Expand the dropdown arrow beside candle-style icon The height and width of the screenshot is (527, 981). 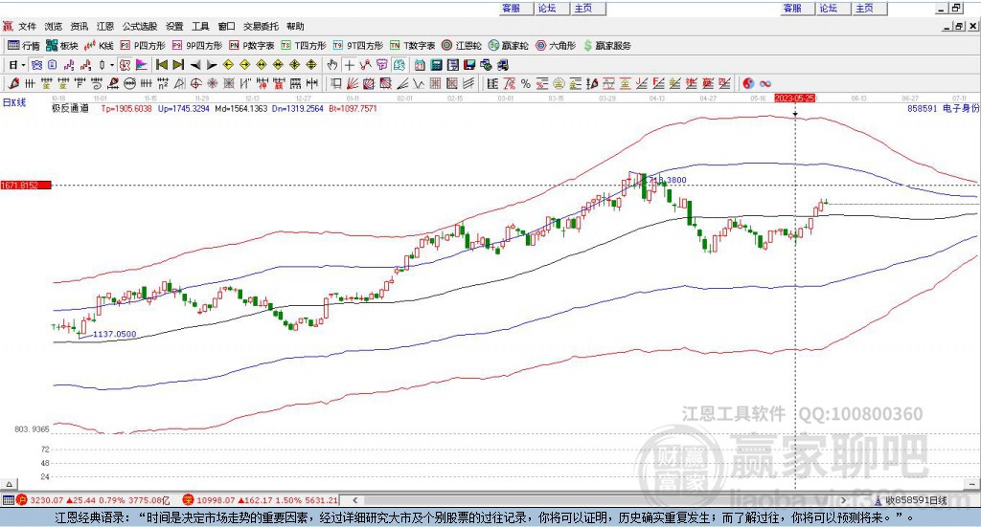(112, 65)
